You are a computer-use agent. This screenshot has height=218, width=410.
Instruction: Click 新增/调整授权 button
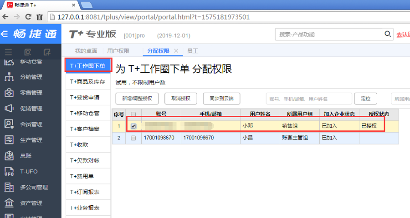coord(137,99)
